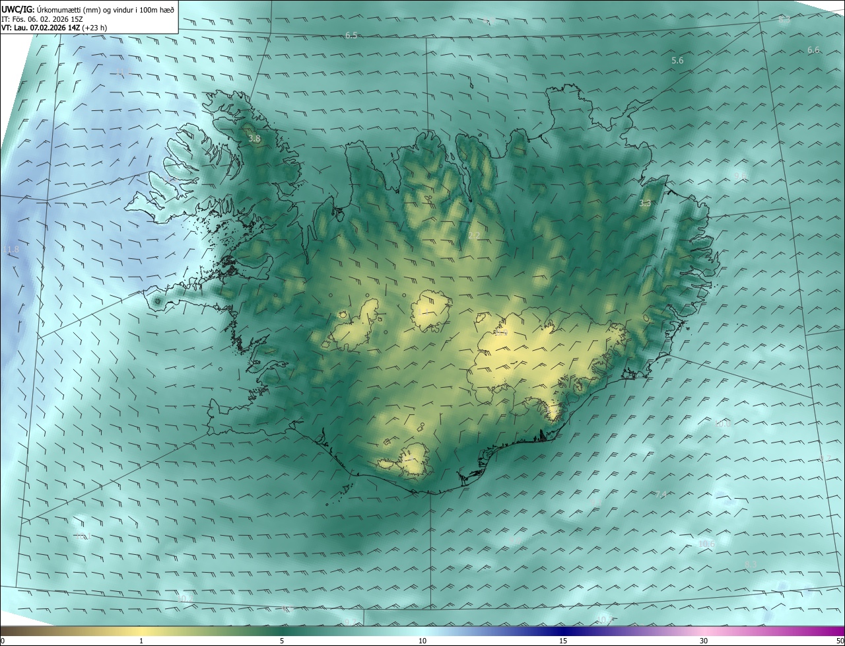Select the 10 tick on the color scale
Image resolution: width=845 pixels, height=646 pixels.
pos(422,641)
